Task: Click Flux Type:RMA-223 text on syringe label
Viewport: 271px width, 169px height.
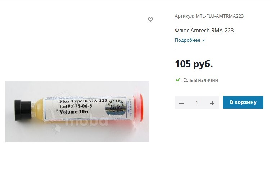Action: coord(83,101)
